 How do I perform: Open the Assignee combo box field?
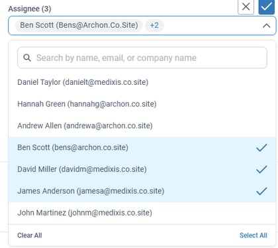(142, 25)
